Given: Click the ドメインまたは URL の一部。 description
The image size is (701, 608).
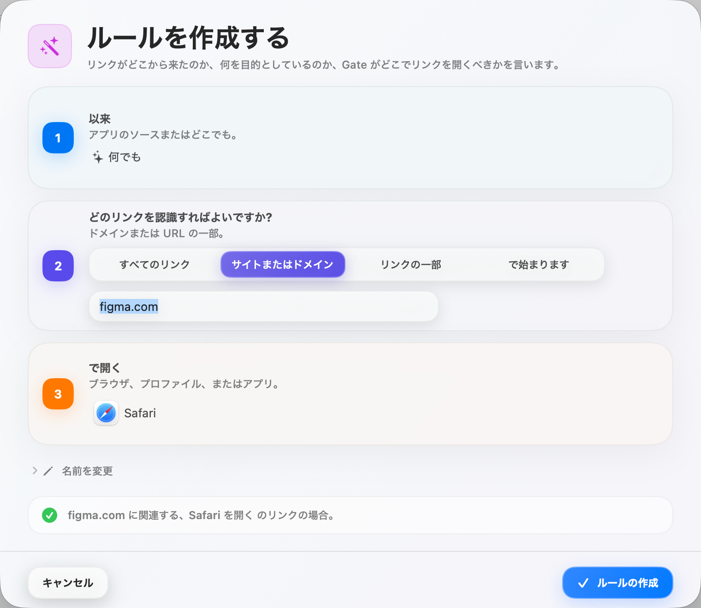Looking at the screenshot, I should pyautogui.click(x=157, y=234).
